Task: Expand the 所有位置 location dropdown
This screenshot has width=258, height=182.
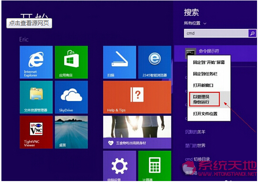Action: point(195,23)
